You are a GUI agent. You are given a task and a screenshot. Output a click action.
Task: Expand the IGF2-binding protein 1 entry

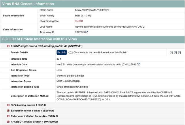(x=8, y=105)
